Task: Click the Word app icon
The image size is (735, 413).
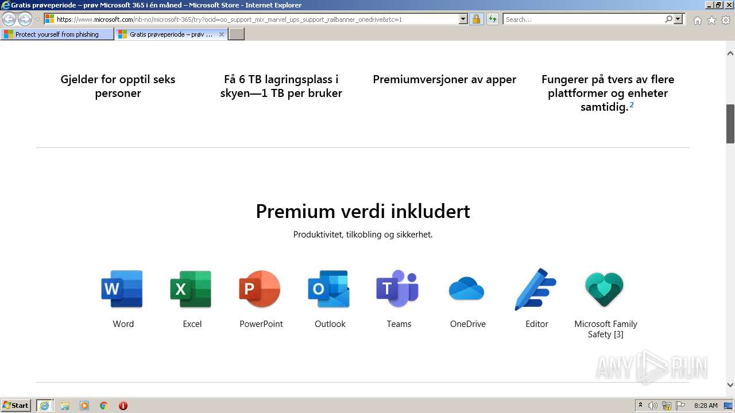Action: [x=123, y=289]
